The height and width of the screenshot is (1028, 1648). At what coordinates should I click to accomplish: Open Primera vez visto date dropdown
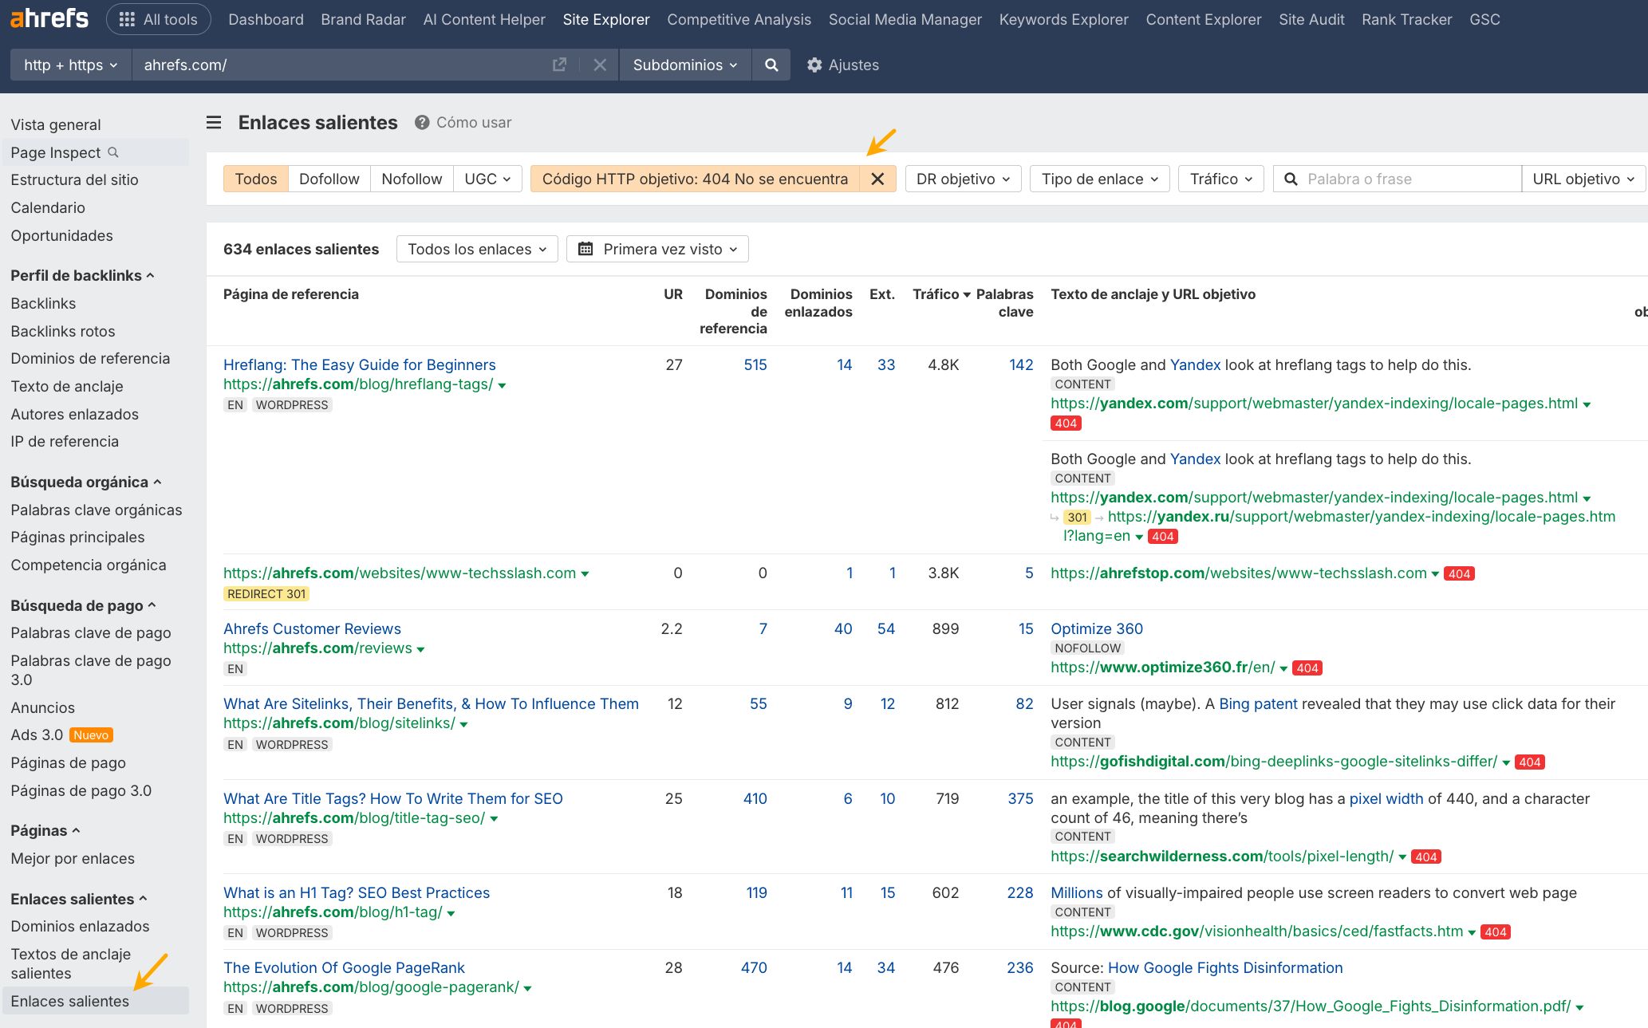click(657, 250)
